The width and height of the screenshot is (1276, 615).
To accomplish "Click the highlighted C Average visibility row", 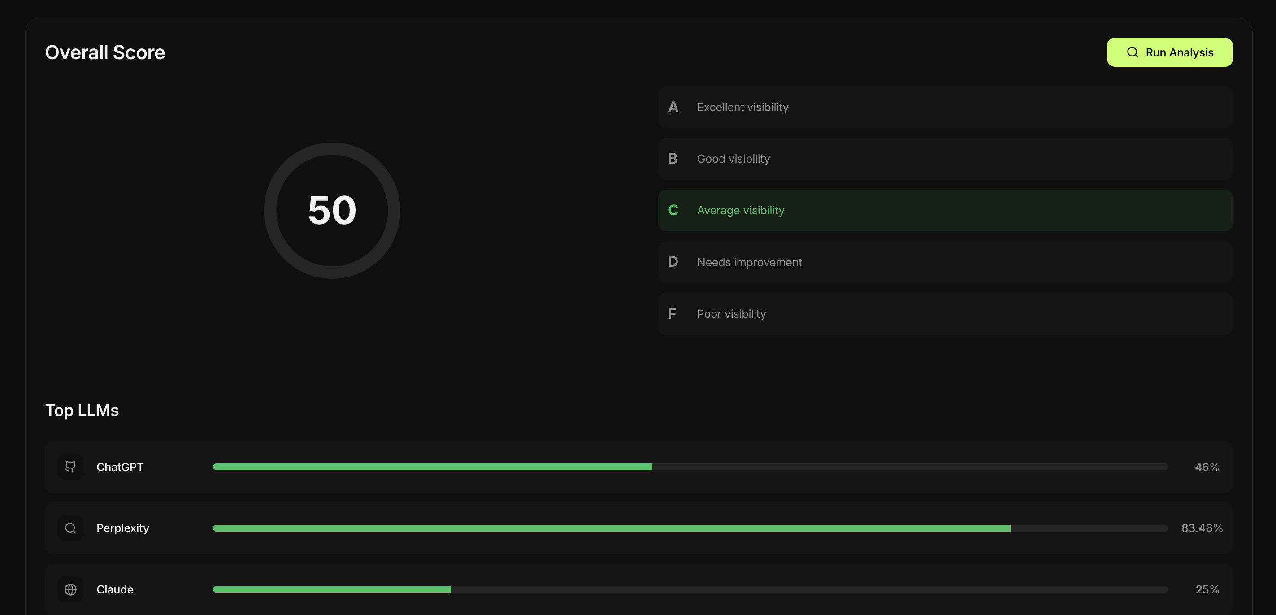I will click(x=945, y=210).
